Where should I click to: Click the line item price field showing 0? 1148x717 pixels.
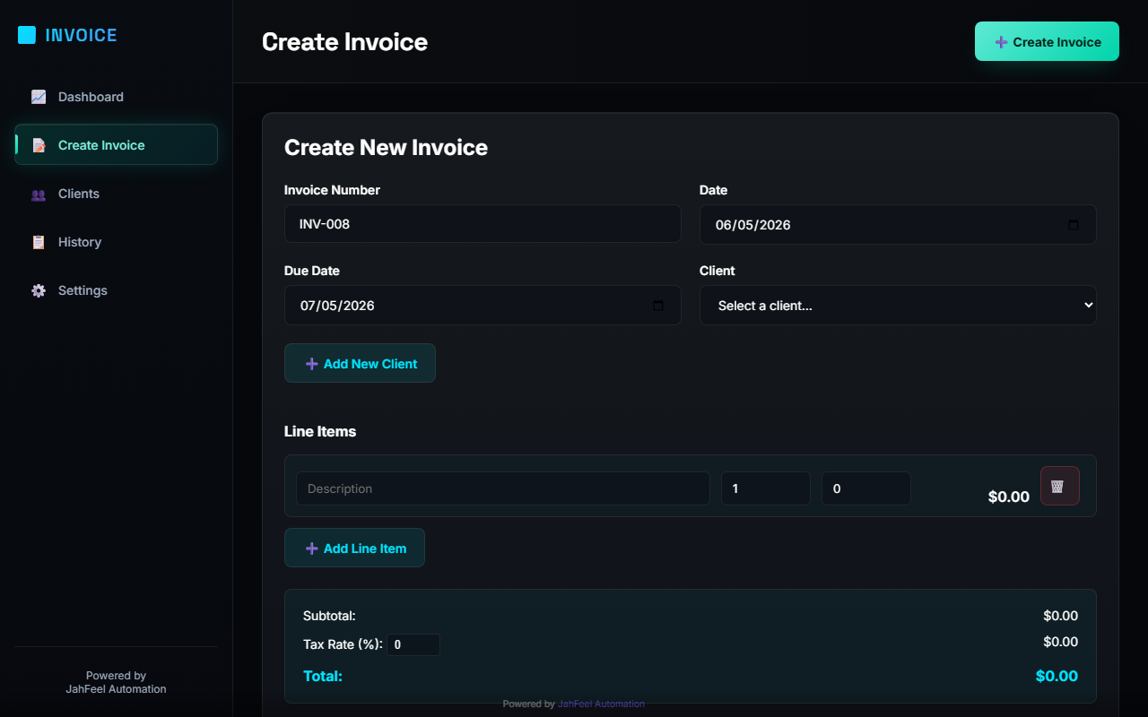pos(866,488)
